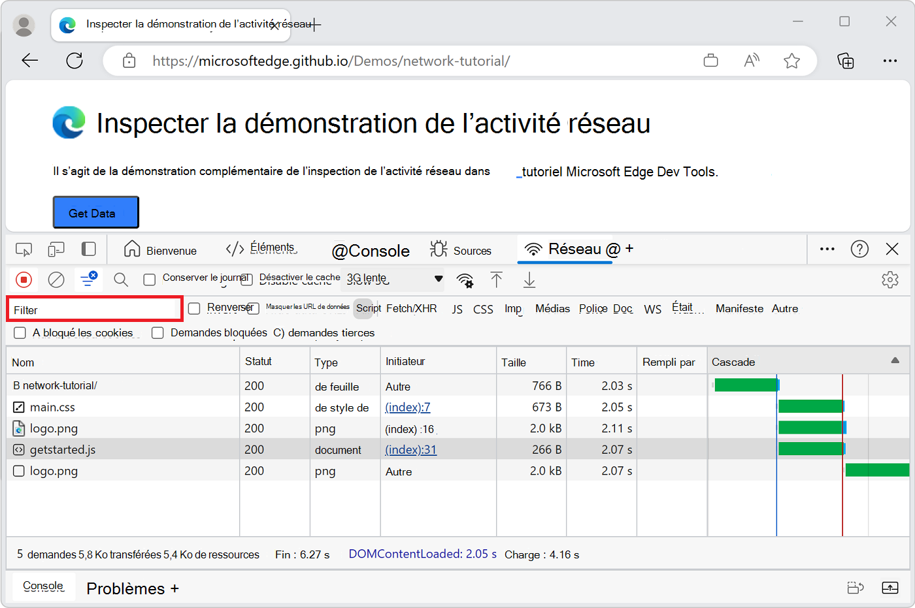Filter requests by JS type
915x608 pixels.
(457, 309)
